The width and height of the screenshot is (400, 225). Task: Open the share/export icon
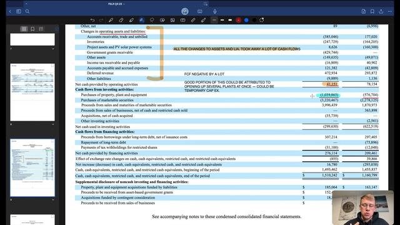[x=381, y=11]
